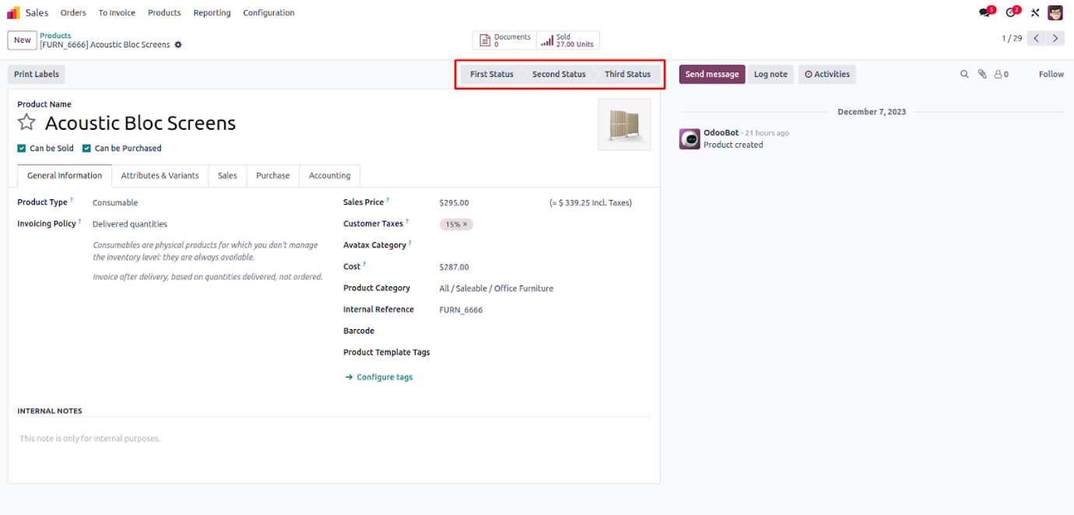Image resolution: width=1074 pixels, height=515 pixels.
Task: Click the 1 / 29 pager counter
Action: pyautogui.click(x=1012, y=38)
